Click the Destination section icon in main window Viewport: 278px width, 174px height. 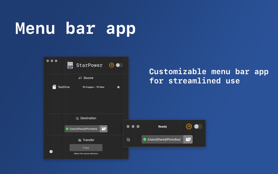(x=77, y=118)
